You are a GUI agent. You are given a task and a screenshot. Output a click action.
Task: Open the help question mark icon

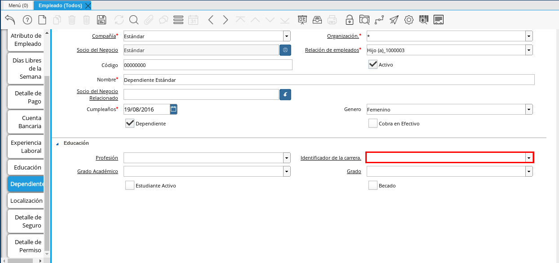coord(27,20)
